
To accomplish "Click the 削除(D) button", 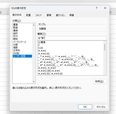I will point(99,81).
